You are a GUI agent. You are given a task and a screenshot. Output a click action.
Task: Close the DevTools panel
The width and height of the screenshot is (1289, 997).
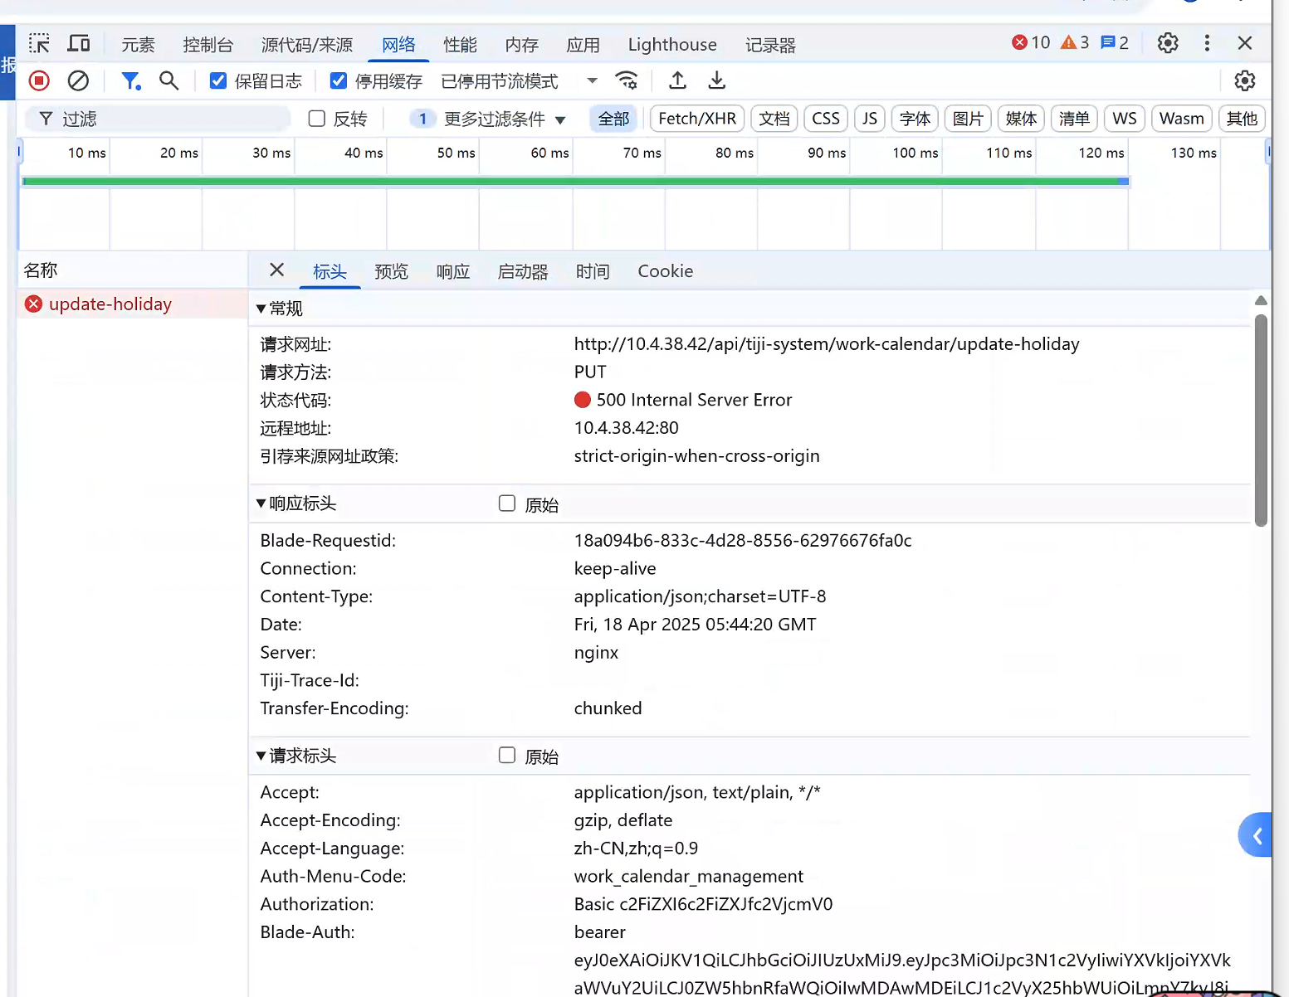click(1244, 43)
